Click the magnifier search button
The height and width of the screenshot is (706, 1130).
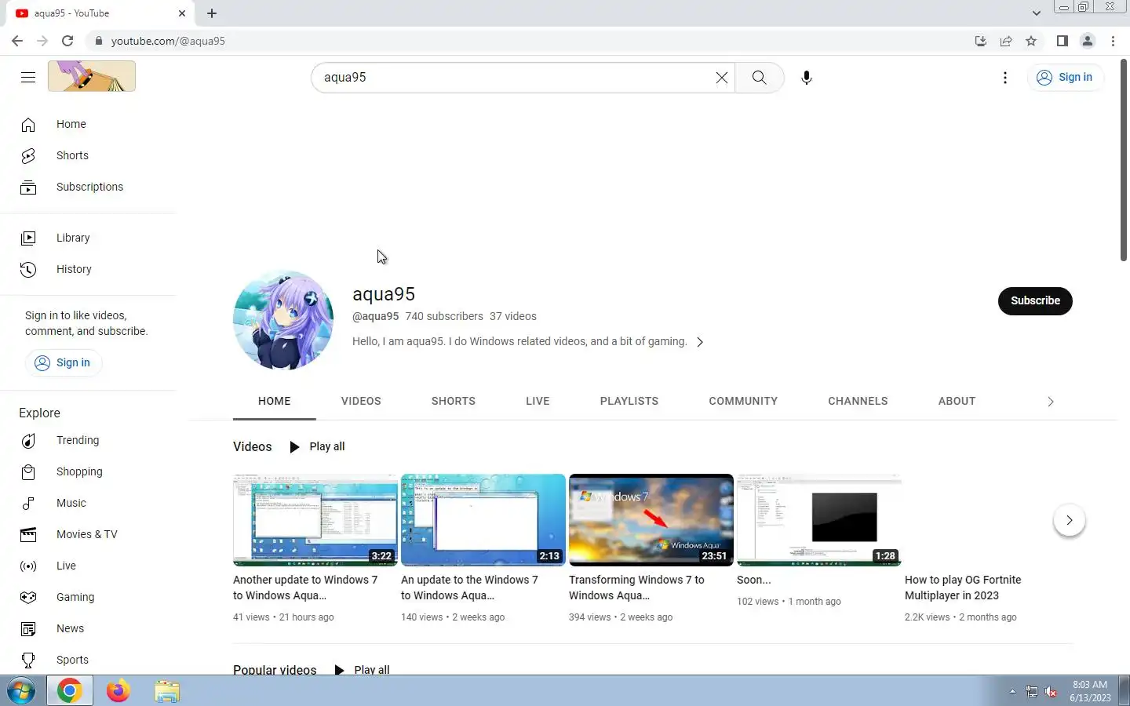(759, 78)
